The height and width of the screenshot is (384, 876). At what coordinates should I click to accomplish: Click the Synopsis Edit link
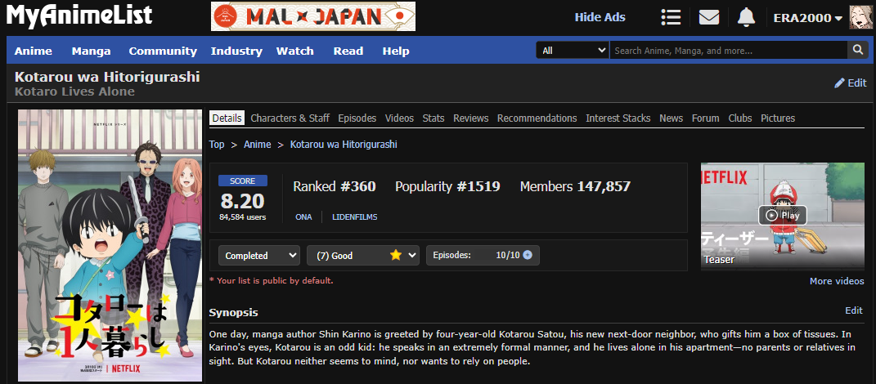(x=854, y=310)
